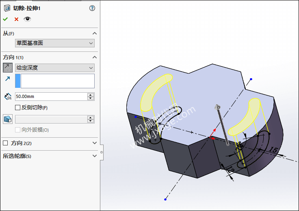Open the 草图基准面 start condition dropdown
The width and height of the screenshot is (299, 211).
(x=55, y=43)
